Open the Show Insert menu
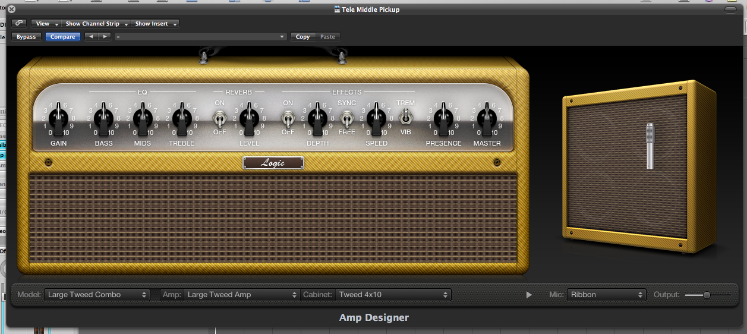Screen dimensions: 747x334 (x=155, y=24)
